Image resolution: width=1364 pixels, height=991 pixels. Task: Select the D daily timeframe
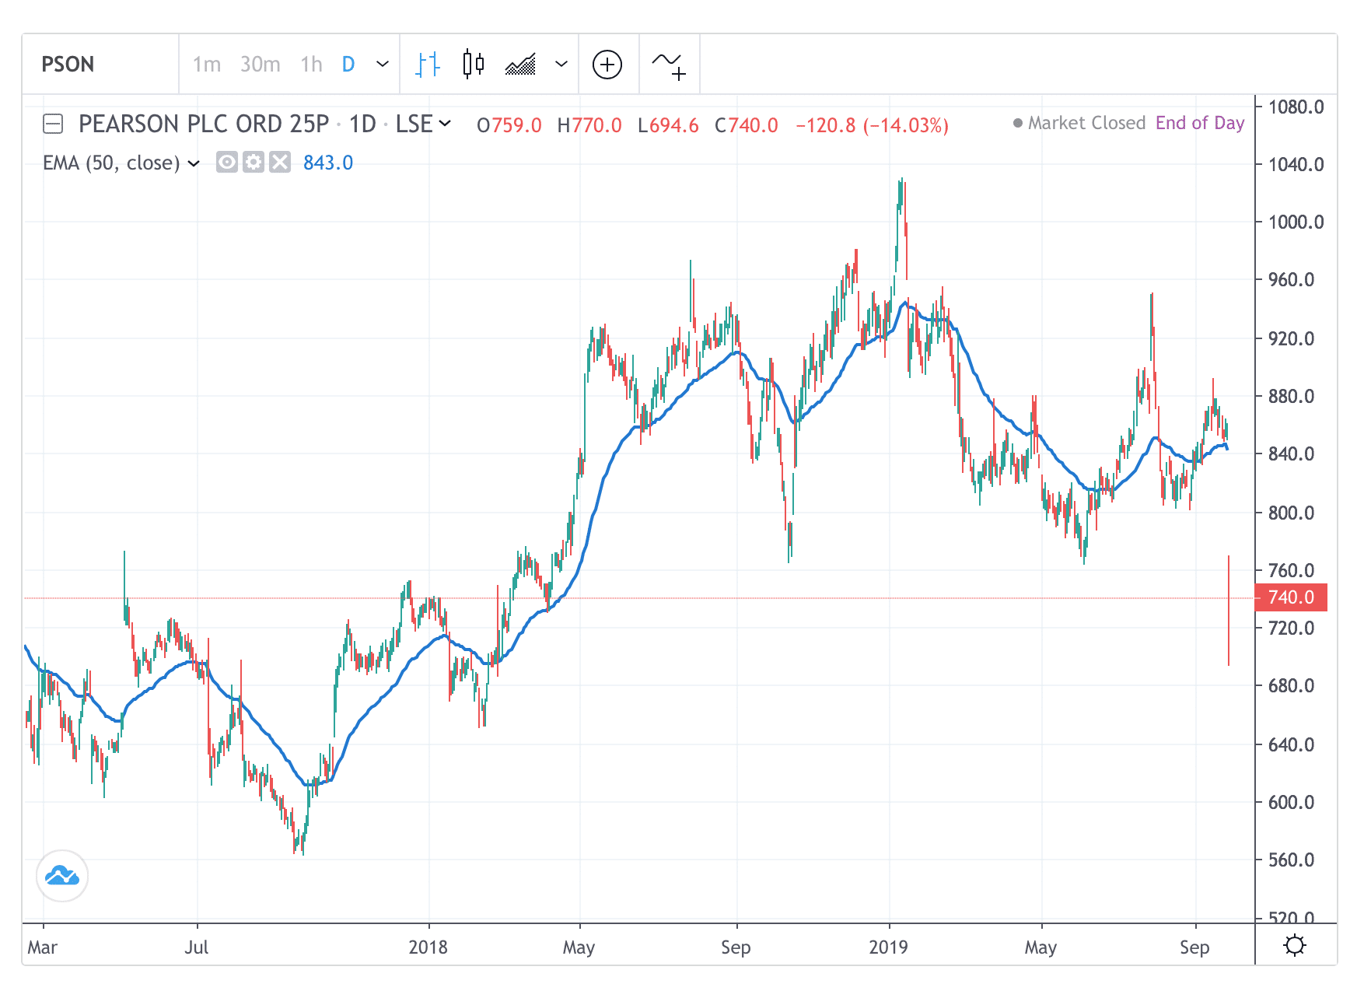point(348,64)
